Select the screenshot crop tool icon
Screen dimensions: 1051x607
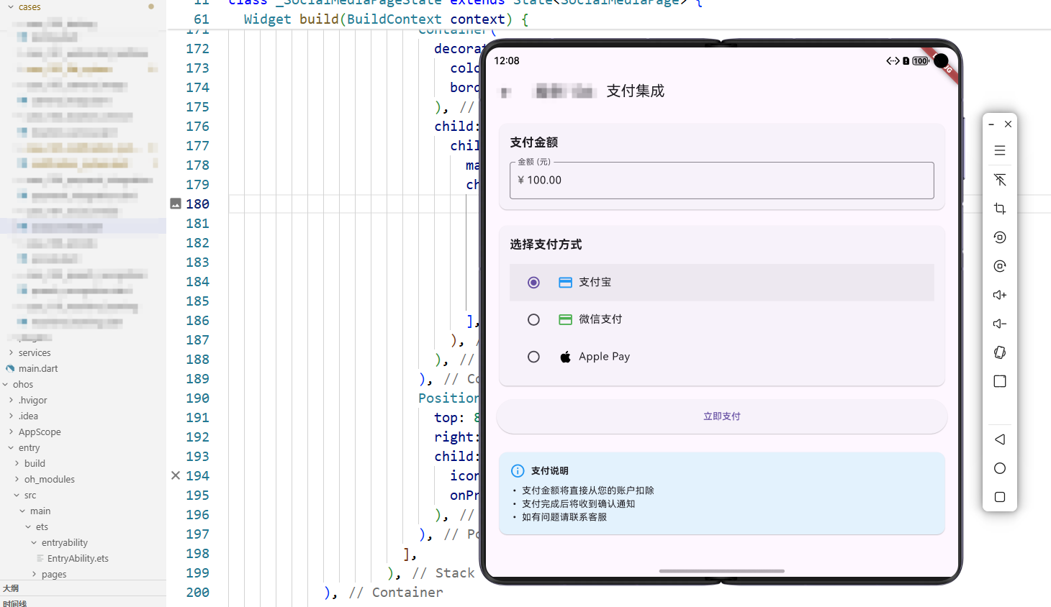tap(999, 209)
